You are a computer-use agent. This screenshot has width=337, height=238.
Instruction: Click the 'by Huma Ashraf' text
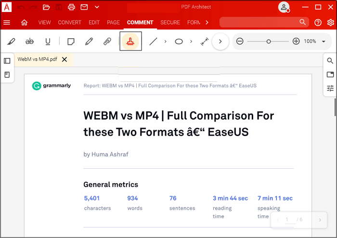tap(106, 154)
